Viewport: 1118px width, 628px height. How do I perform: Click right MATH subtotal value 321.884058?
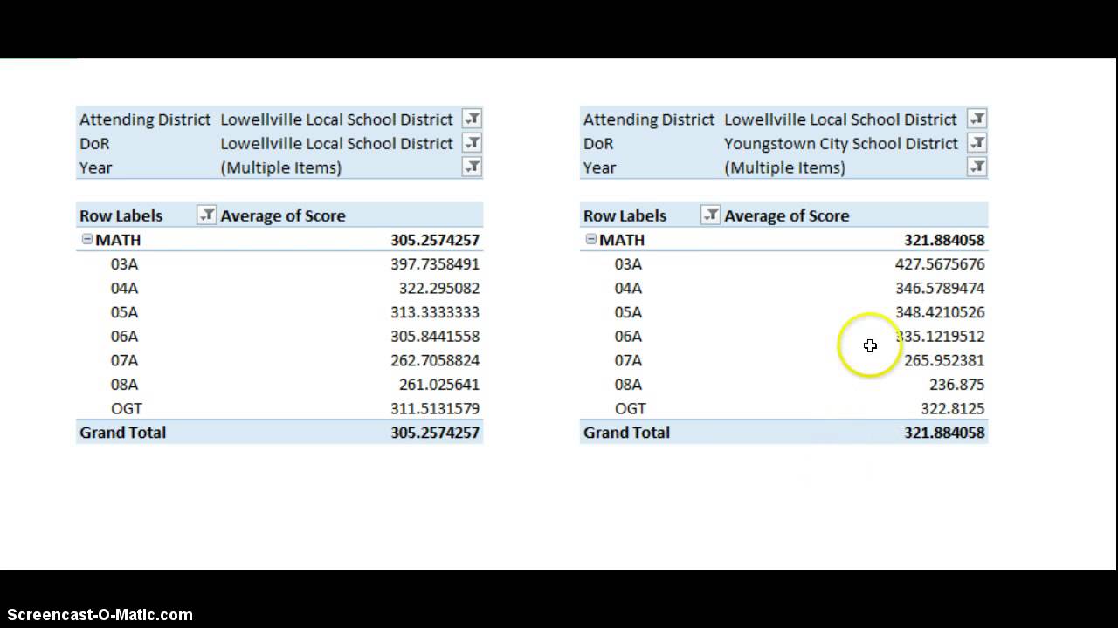click(944, 239)
